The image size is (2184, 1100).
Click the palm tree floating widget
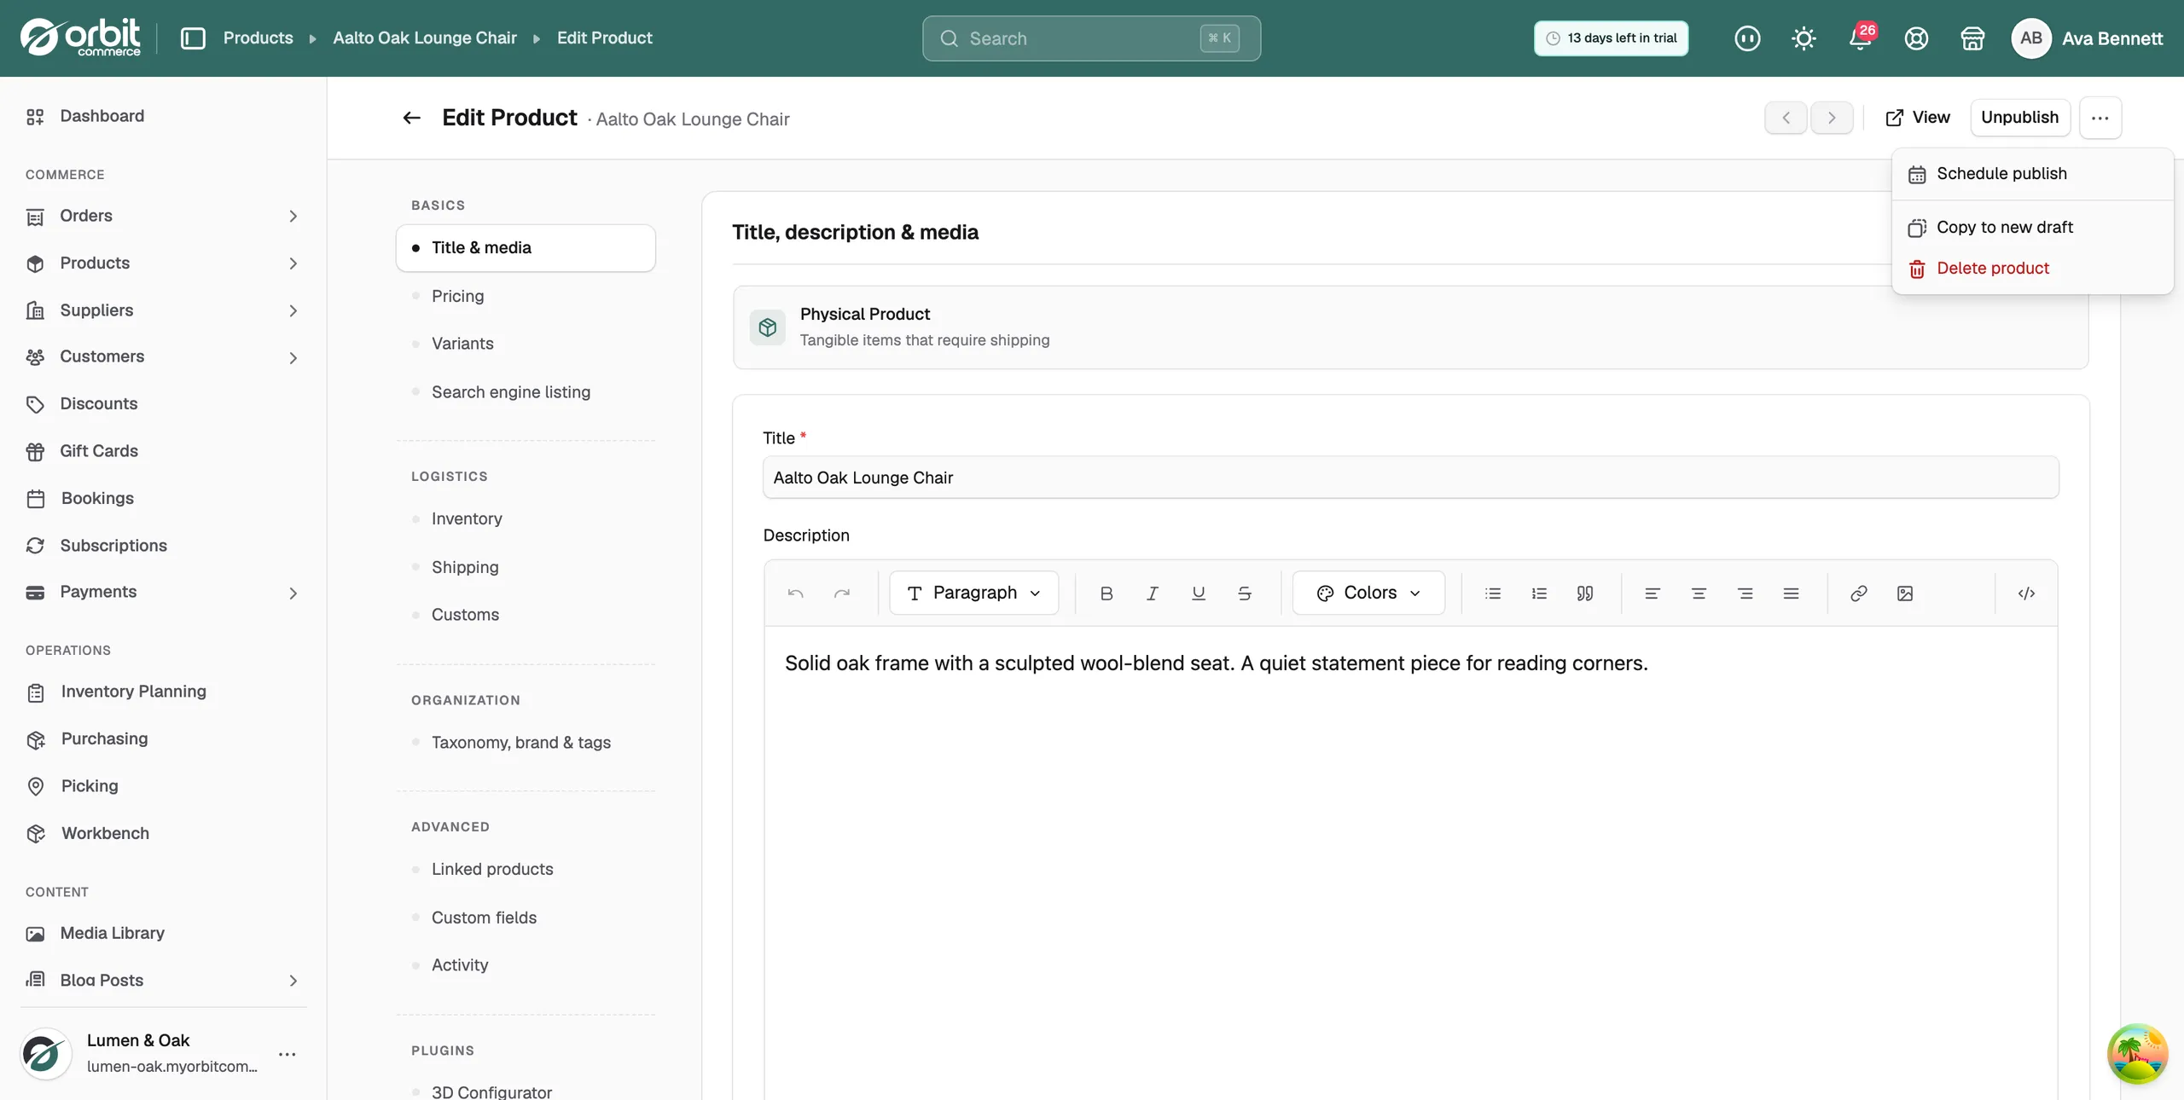(x=2137, y=1054)
